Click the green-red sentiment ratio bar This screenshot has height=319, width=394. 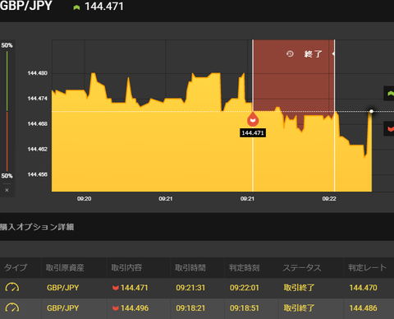click(7, 111)
